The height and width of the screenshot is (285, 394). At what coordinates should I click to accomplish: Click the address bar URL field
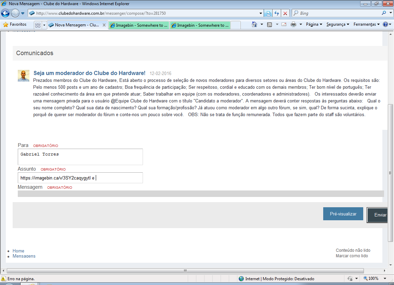143,13
